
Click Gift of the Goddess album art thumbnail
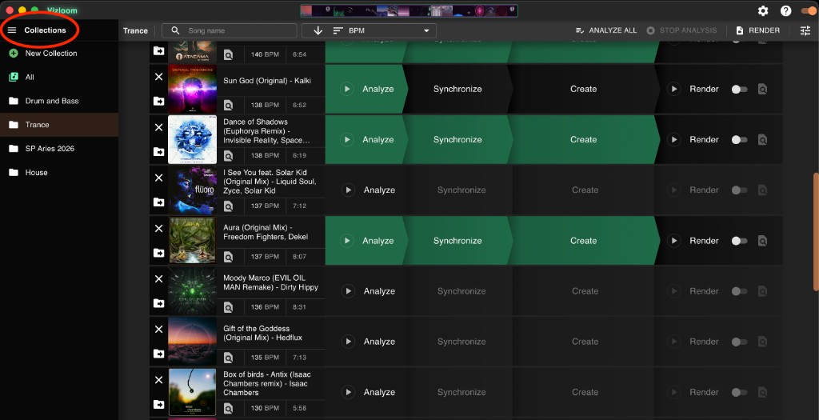coord(192,342)
